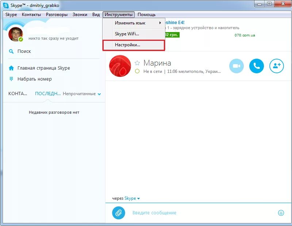Click the 11:06 мелитополь location text
This screenshot has height=226, width=292.
(194, 71)
